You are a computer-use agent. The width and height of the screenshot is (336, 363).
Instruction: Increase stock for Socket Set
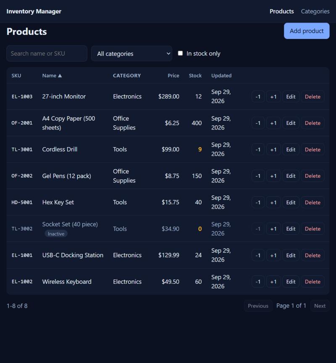273,229
